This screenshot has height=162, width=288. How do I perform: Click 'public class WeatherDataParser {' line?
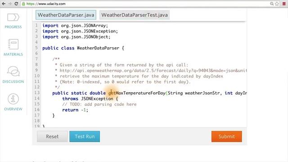tap(83, 48)
